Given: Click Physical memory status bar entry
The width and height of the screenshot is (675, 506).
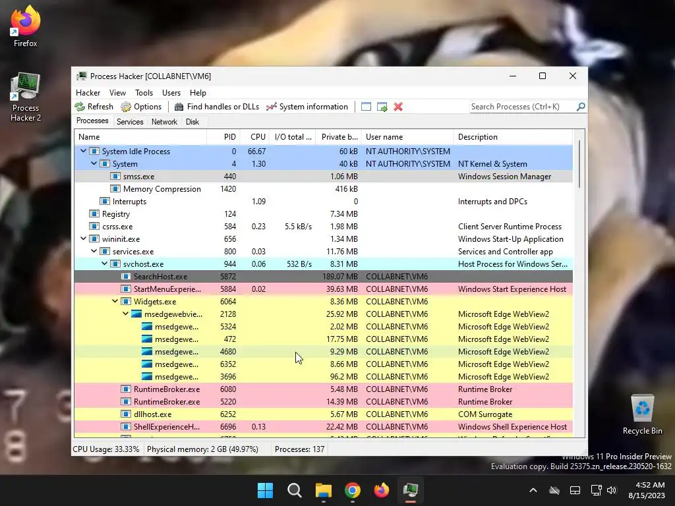Looking at the screenshot, I should (203, 449).
